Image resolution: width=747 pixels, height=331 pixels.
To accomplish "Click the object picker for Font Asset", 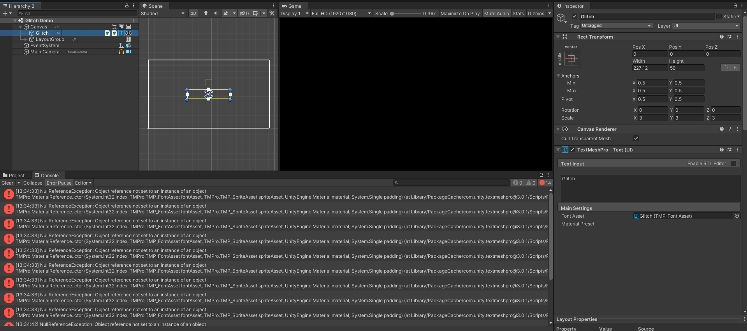I will pos(736,216).
